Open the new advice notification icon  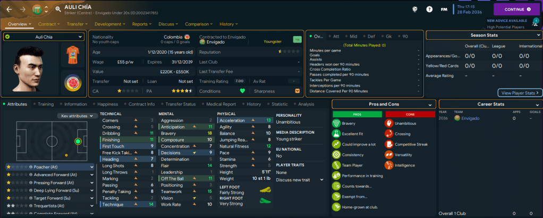tap(534, 23)
